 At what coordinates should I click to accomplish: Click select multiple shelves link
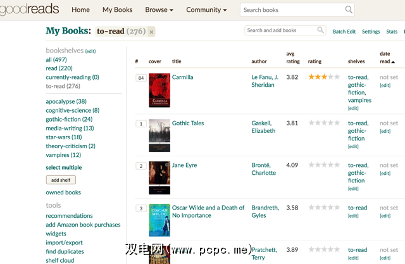63,167
